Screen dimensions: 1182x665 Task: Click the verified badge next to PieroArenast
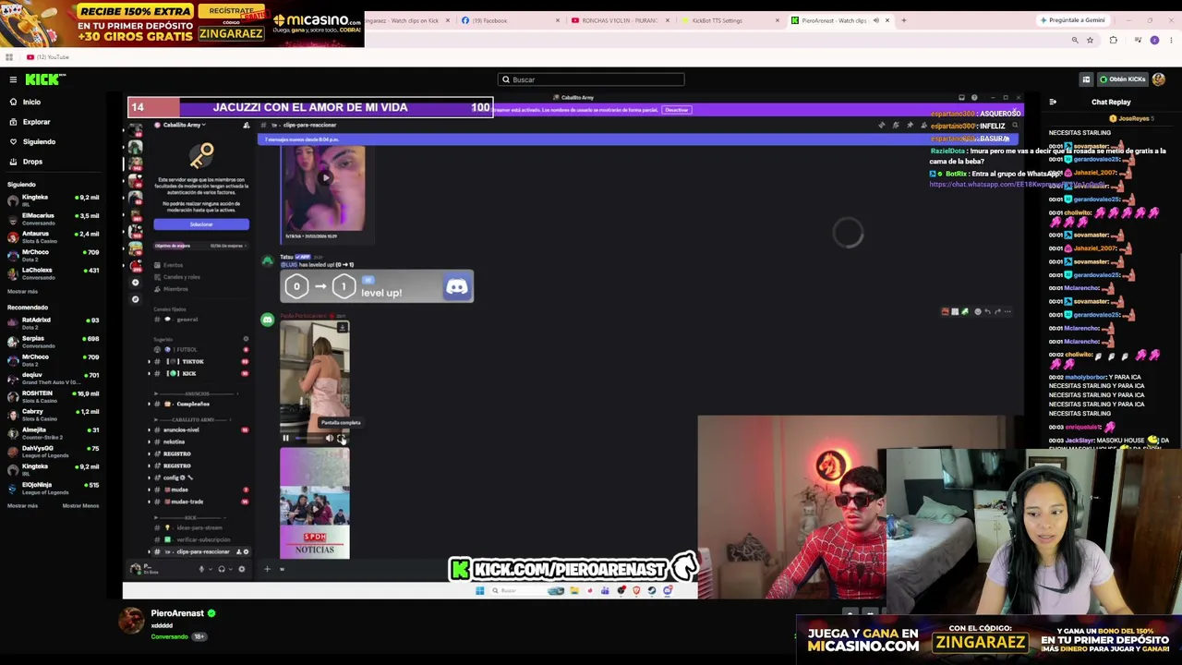click(211, 613)
